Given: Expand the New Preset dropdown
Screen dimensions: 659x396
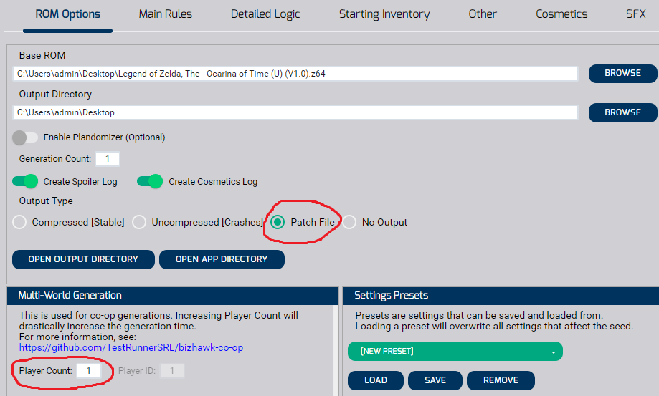Looking at the screenshot, I should click(455, 352).
